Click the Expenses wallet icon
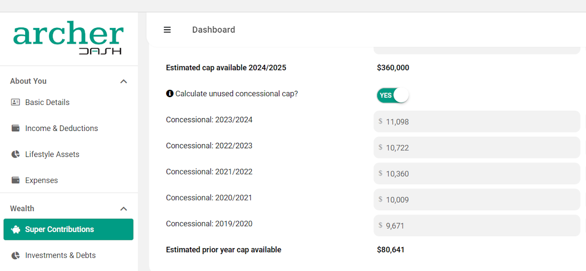This screenshot has width=586, height=271. pos(16,180)
